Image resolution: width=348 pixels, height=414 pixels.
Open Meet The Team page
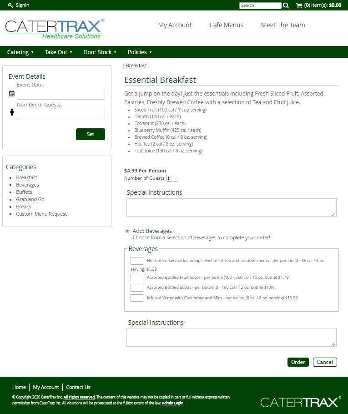click(x=283, y=25)
